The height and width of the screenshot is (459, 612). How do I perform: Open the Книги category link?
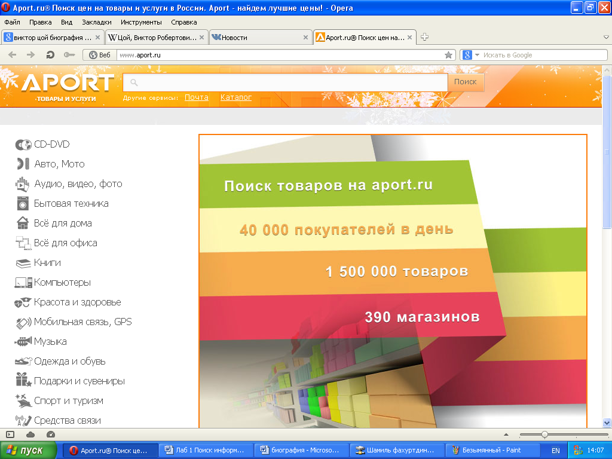tap(47, 263)
